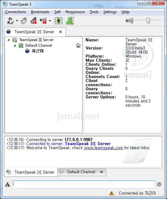Switch to the Default Channel chat tab
The width and height of the screenshot is (167, 199).
pos(82,172)
